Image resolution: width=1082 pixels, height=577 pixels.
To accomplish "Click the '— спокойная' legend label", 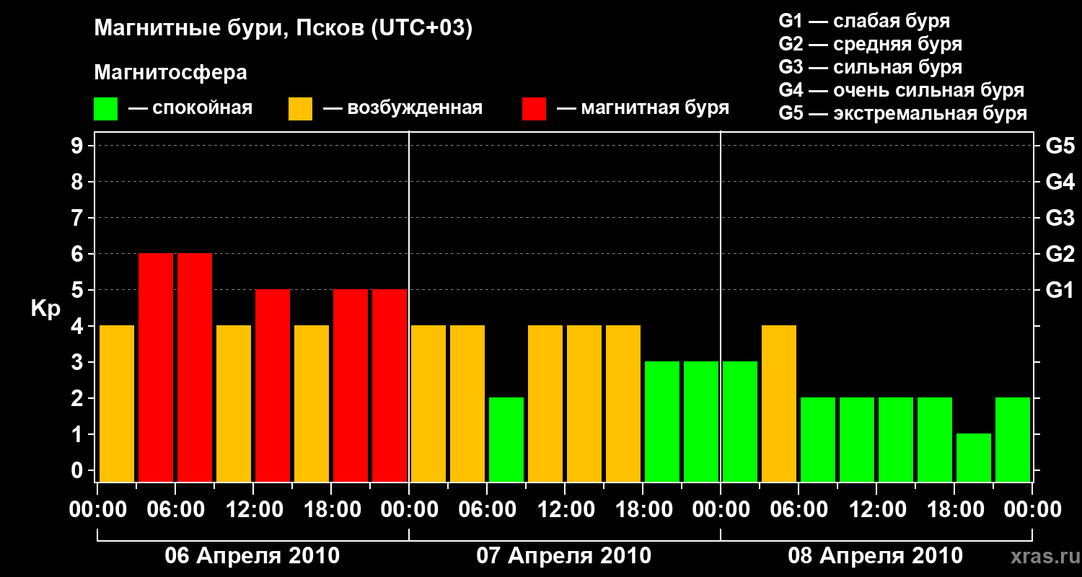I will (190, 109).
